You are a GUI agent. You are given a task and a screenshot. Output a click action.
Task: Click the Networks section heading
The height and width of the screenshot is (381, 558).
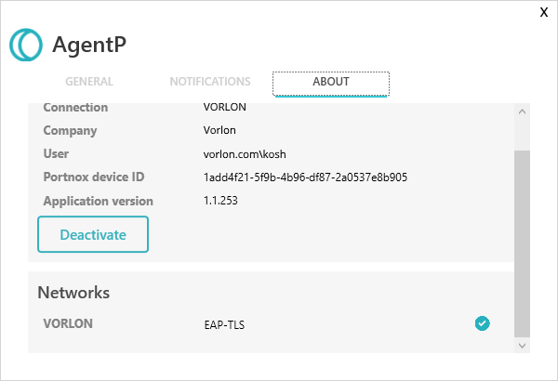[73, 293]
